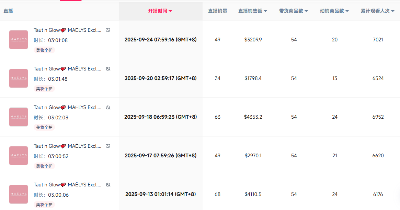This screenshot has height=210, width=400.
Task: Open Taut n Glow stream title dated 2025-09-13
Action: 67,185
